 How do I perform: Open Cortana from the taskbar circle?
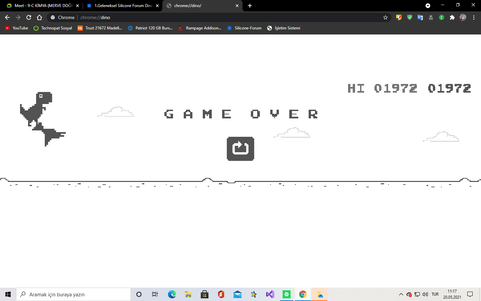click(x=139, y=294)
